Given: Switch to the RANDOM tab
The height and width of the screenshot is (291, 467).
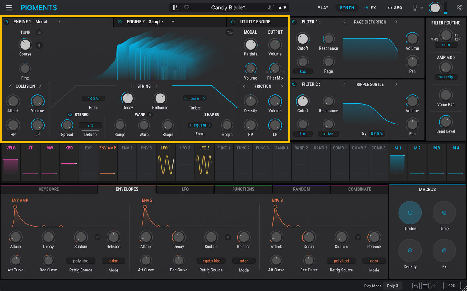Looking at the screenshot, I should click(301, 189).
